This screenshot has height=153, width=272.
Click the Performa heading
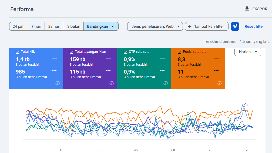22,9
